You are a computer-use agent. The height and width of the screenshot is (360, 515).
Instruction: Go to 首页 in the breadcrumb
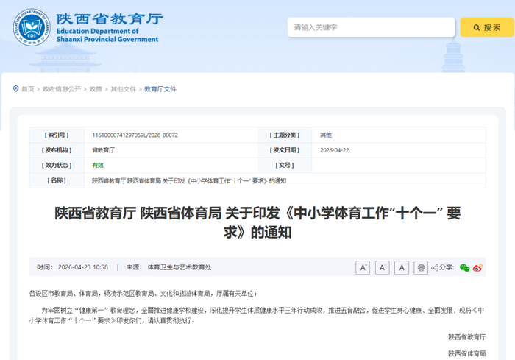(x=28, y=89)
